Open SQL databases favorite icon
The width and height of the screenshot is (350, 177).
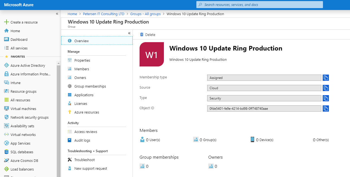pos(6,152)
